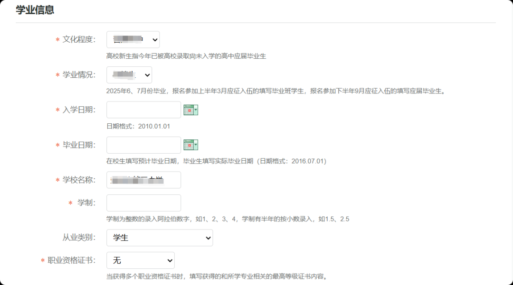Click the empty 学制 input field
Viewport: 513px width, 285px height.
(143, 203)
